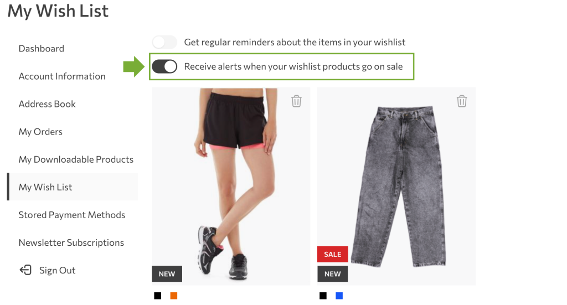The image size is (567, 305).
Task: Open Stored Payment Methods
Action: coord(71,215)
